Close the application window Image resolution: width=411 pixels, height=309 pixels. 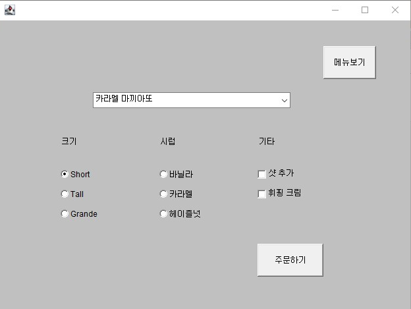pos(395,11)
